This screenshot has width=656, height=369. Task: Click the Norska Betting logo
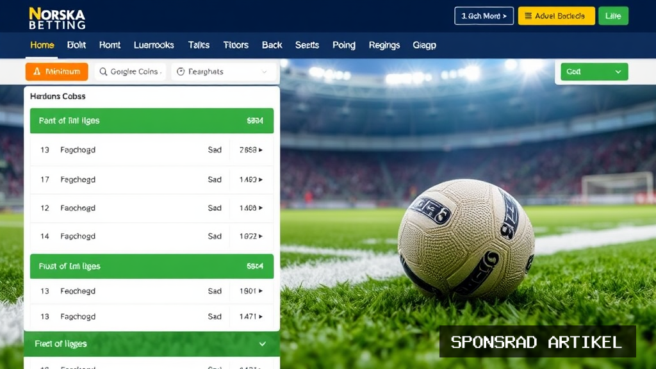tap(57, 19)
